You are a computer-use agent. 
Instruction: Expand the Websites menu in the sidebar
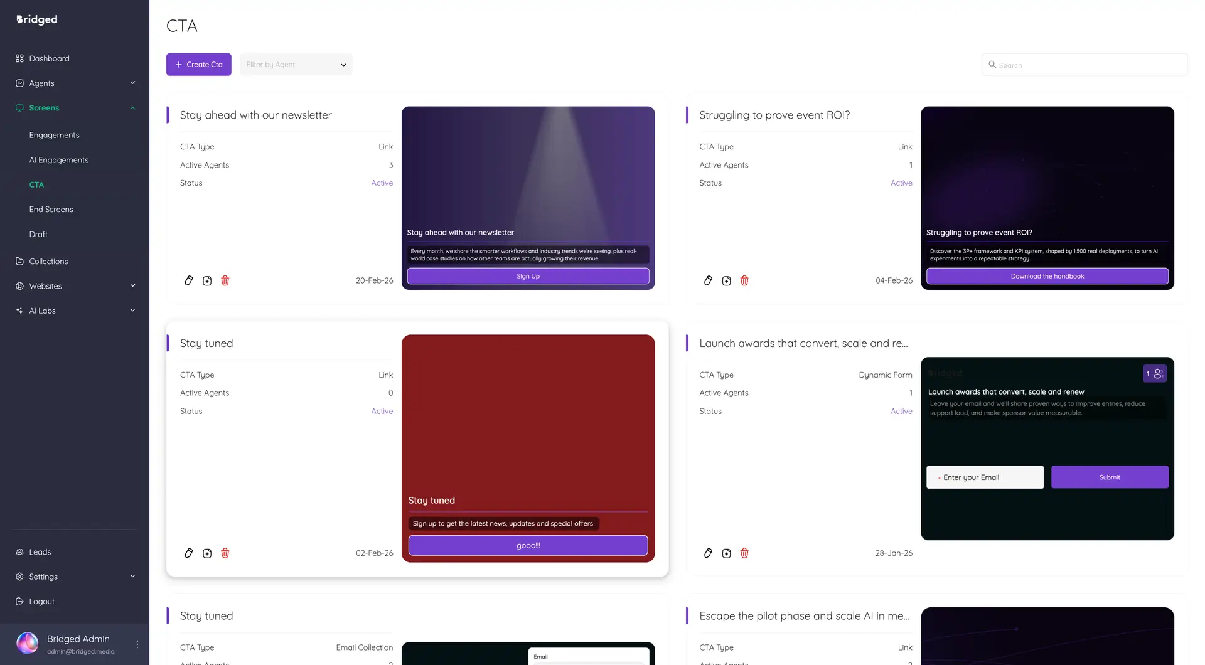[132, 285]
